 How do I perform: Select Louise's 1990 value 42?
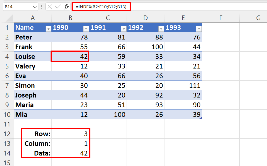coord(70,56)
